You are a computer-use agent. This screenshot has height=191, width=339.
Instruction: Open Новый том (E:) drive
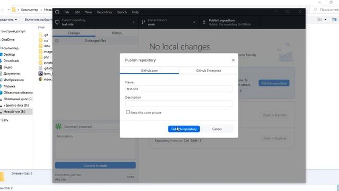[14, 111]
